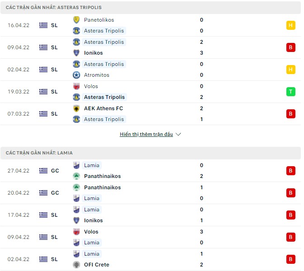Image resolution: width=304 pixels, height=271 pixels.
Task: Open the OFI Crete team link
Action: [x=96, y=265]
